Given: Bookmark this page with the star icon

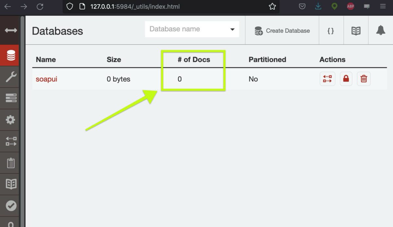Looking at the screenshot, I should coord(272,7).
